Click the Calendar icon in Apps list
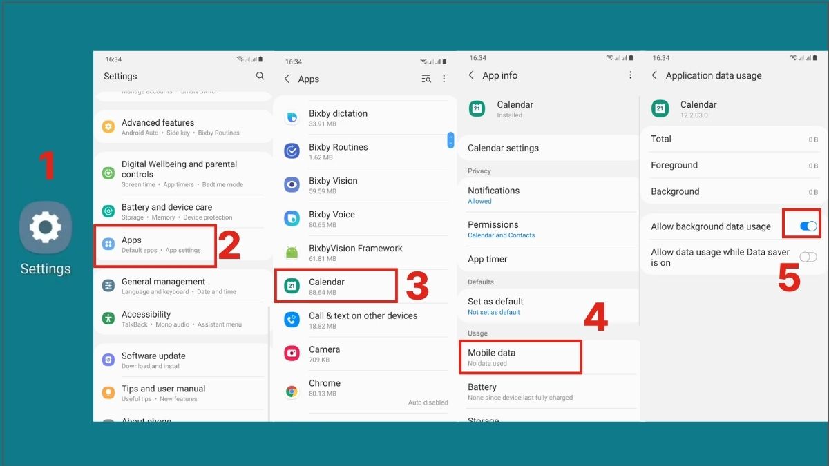829x466 pixels. pos(292,286)
